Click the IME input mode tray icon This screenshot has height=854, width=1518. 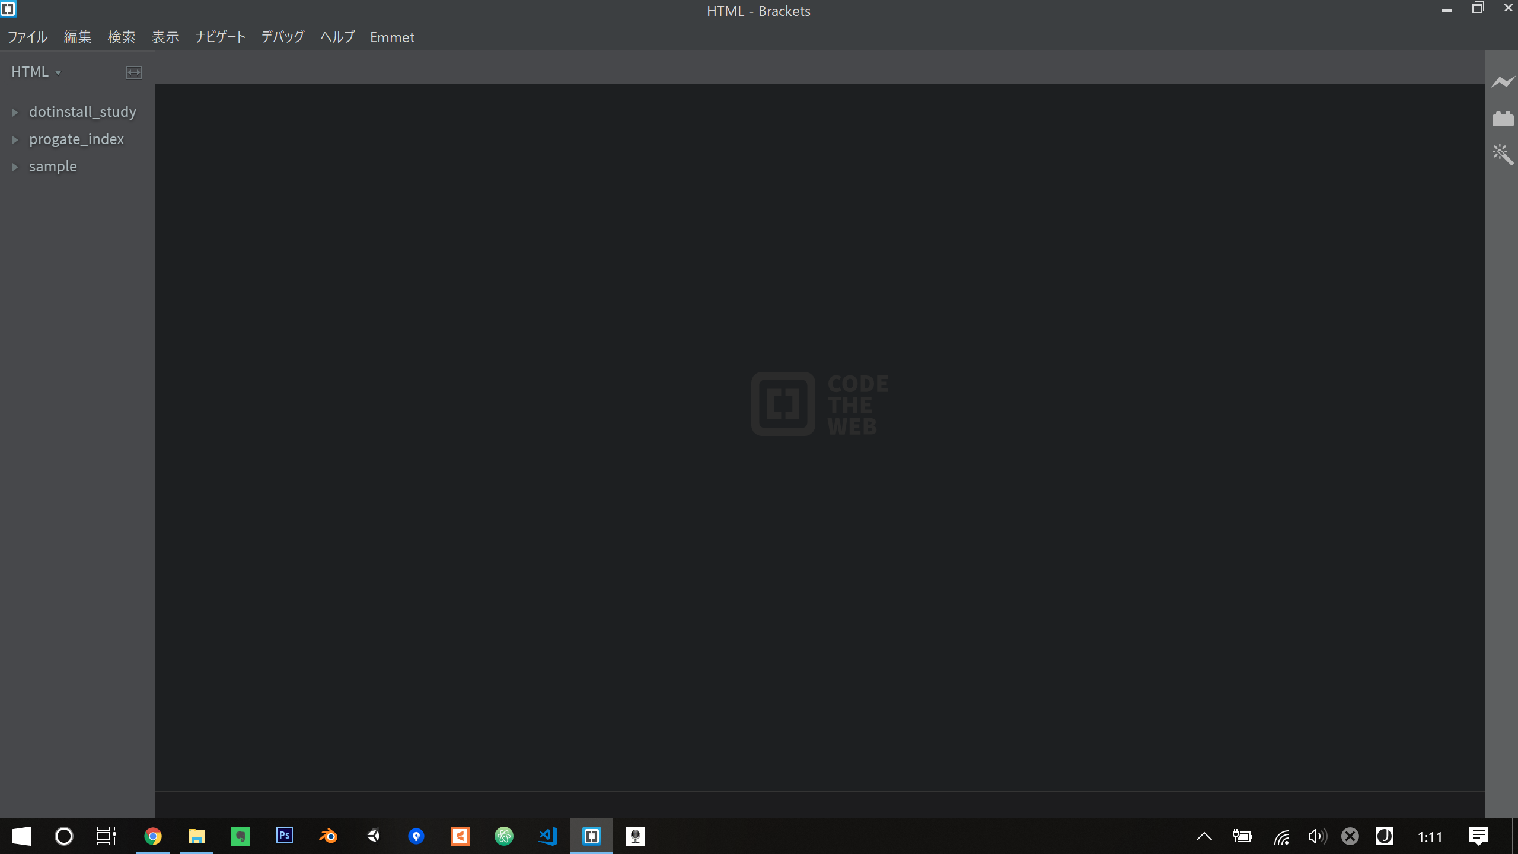tap(1385, 836)
